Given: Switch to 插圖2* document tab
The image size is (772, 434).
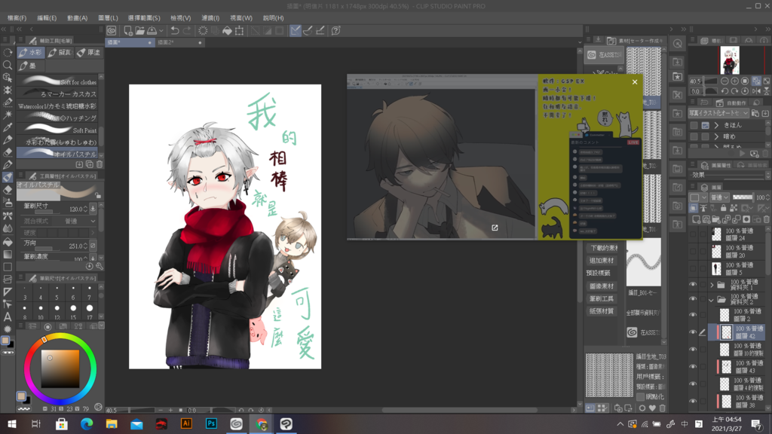Looking at the screenshot, I should [179, 43].
